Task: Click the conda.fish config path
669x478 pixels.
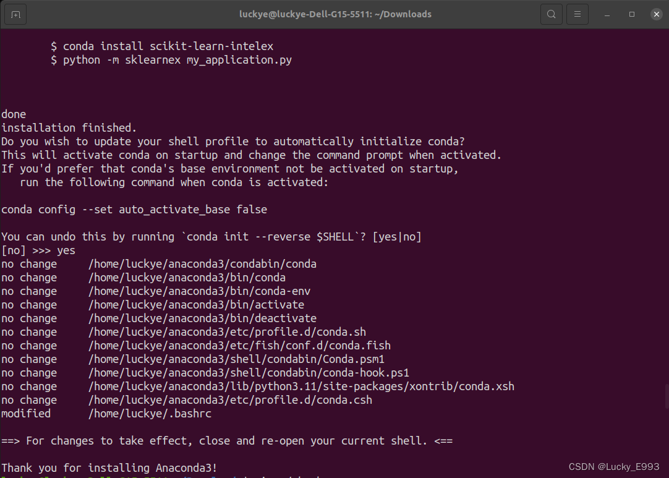Action: (239, 345)
